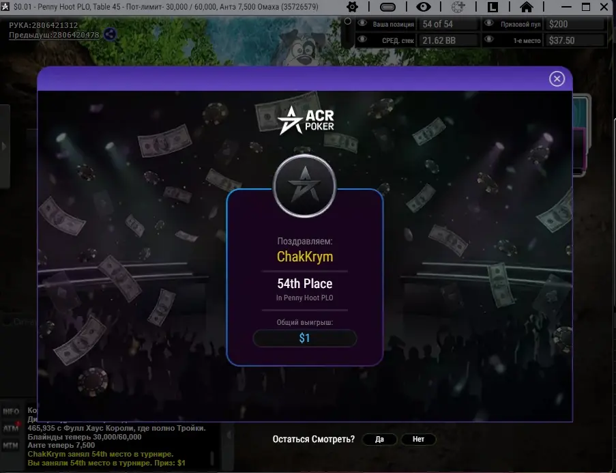This screenshot has width=616, height=473.
Task: Click the 54th Place text
Action: pos(305,283)
